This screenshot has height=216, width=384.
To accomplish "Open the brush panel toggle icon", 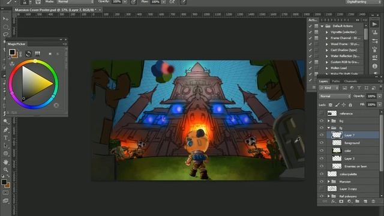I will (38, 2).
